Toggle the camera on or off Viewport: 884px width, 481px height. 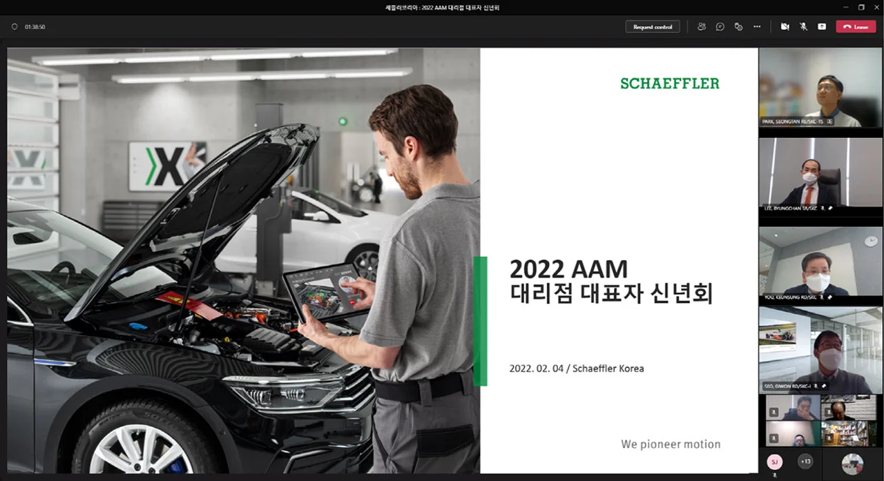pyautogui.click(x=785, y=26)
